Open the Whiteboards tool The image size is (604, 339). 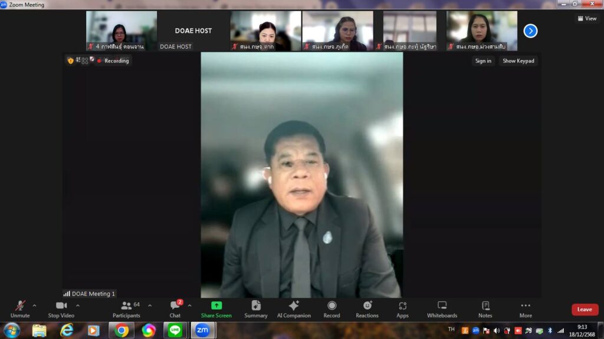tap(442, 309)
